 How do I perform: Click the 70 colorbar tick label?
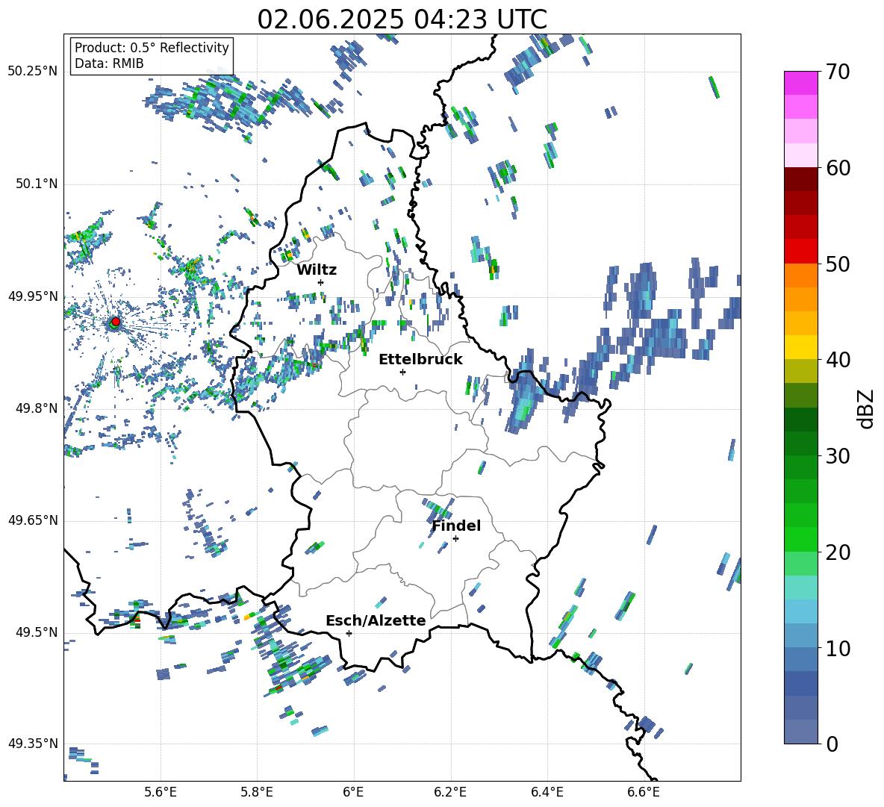(838, 72)
